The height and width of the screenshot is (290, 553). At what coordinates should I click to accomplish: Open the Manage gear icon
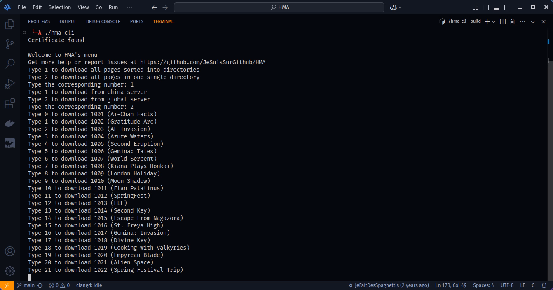[x=9, y=271]
